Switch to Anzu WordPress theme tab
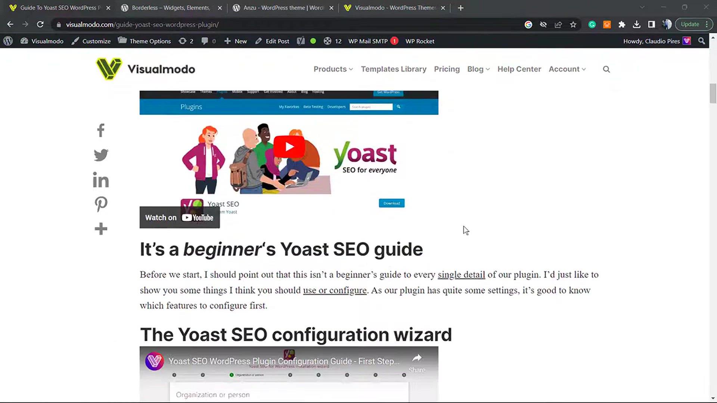717x403 pixels. (283, 8)
